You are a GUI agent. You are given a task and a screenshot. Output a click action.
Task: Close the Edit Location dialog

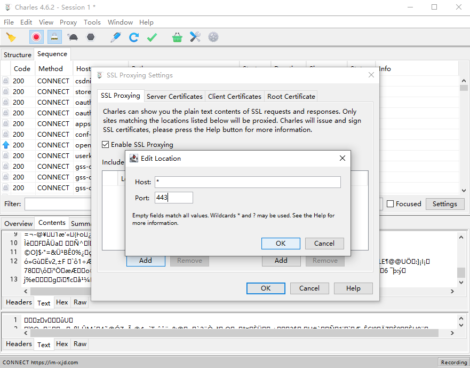coord(342,158)
